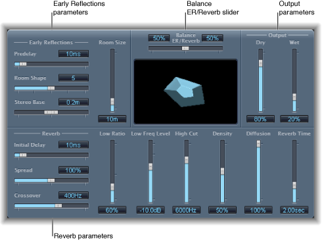322x242 pixels.
Task: Click the Balance ER/Reverb label
Action: [x=186, y=38]
